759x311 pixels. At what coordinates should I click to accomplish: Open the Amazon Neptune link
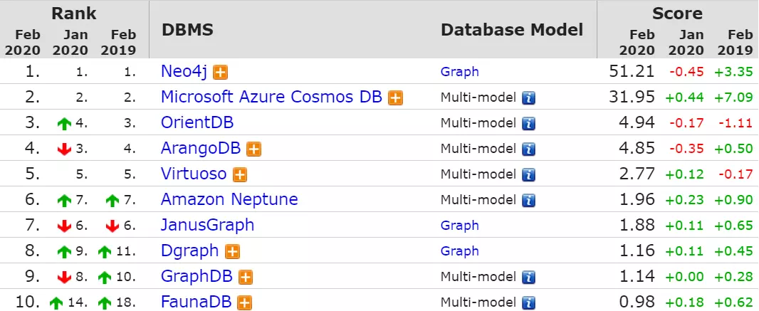[229, 199]
